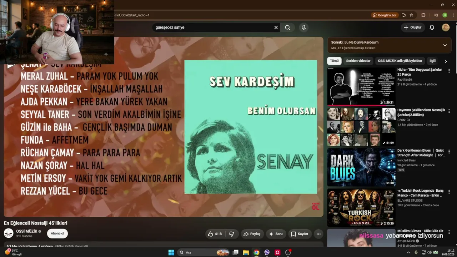Viewport: 457px width, 257px height.
Task: Open YouTube notifications bell
Action: click(432, 27)
